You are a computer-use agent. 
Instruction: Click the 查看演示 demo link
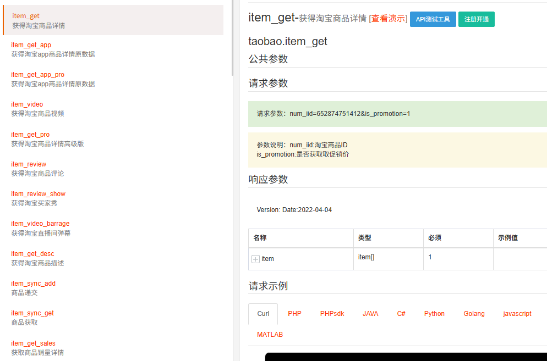click(x=388, y=19)
